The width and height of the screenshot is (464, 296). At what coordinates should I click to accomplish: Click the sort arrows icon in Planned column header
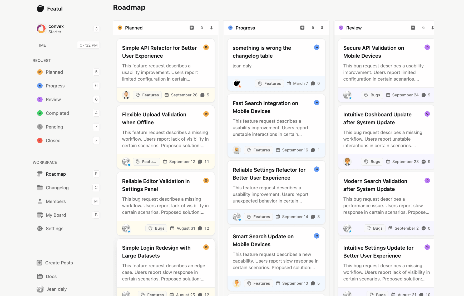coord(211,27)
